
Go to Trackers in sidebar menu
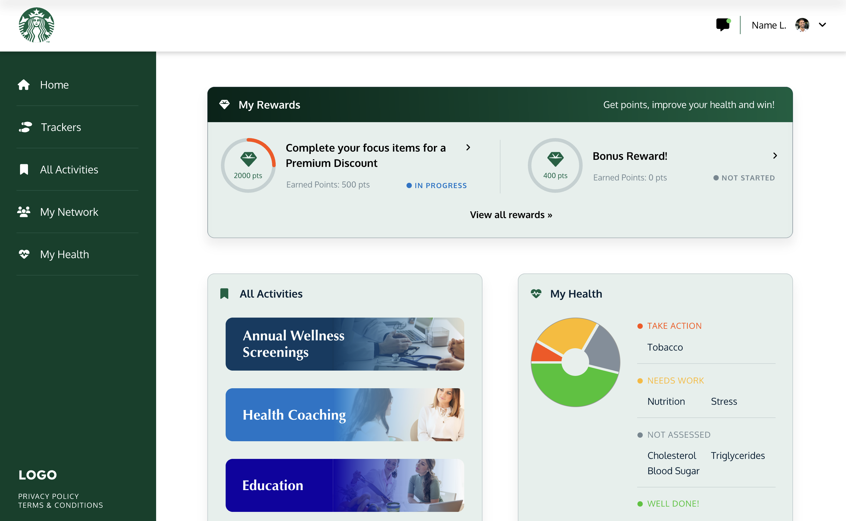click(x=61, y=127)
